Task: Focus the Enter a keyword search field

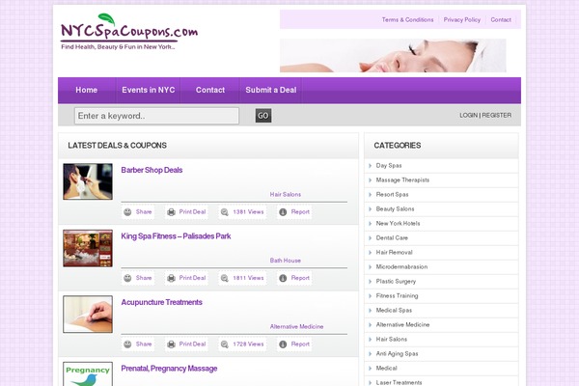Action: point(156,116)
